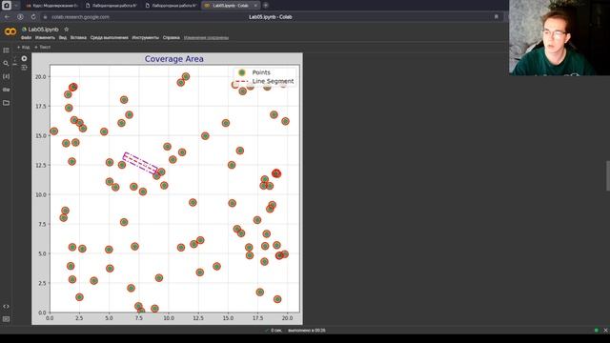Open the terminal panel icon
Viewport: 610px width, 343px height.
point(7,319)
